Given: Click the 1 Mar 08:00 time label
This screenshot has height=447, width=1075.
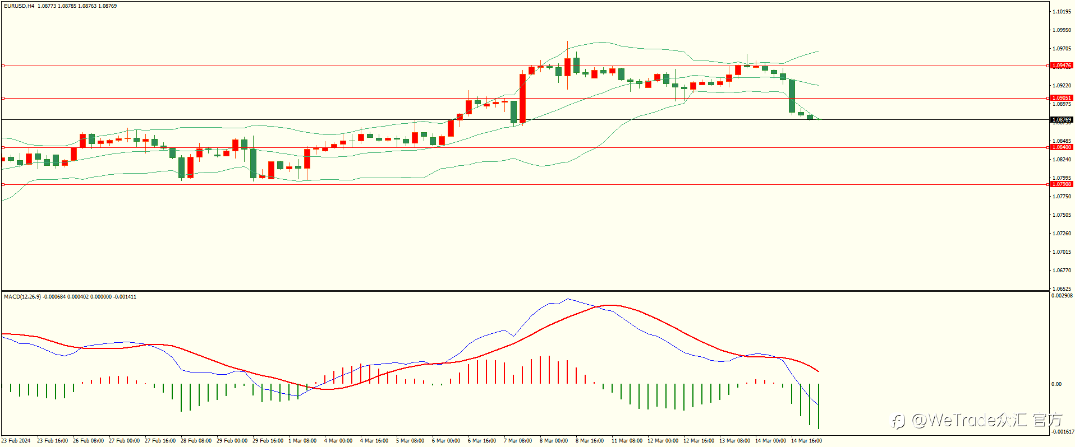Looking at the screenshot, I should [302, 441].
